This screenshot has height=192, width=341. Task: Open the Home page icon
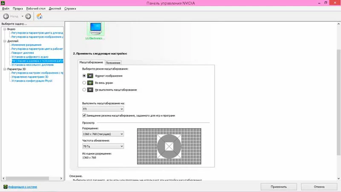click(x=39, y=16)
